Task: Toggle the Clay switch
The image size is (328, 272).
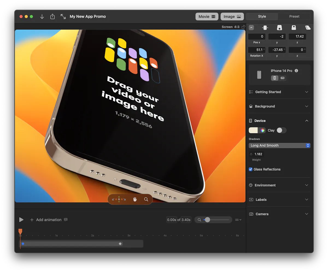Action: (x=281, y=131)
